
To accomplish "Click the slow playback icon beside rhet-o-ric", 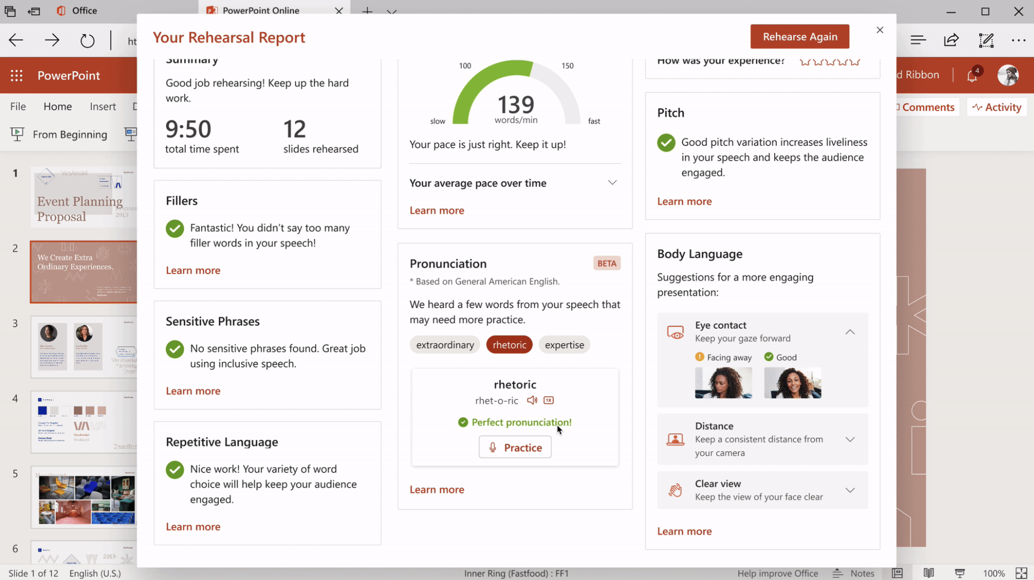I will [x=548, y=400].
